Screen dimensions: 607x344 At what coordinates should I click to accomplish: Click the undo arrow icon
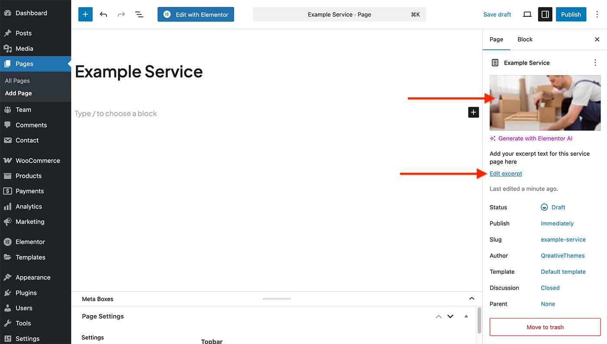click(x=103, y=14)
